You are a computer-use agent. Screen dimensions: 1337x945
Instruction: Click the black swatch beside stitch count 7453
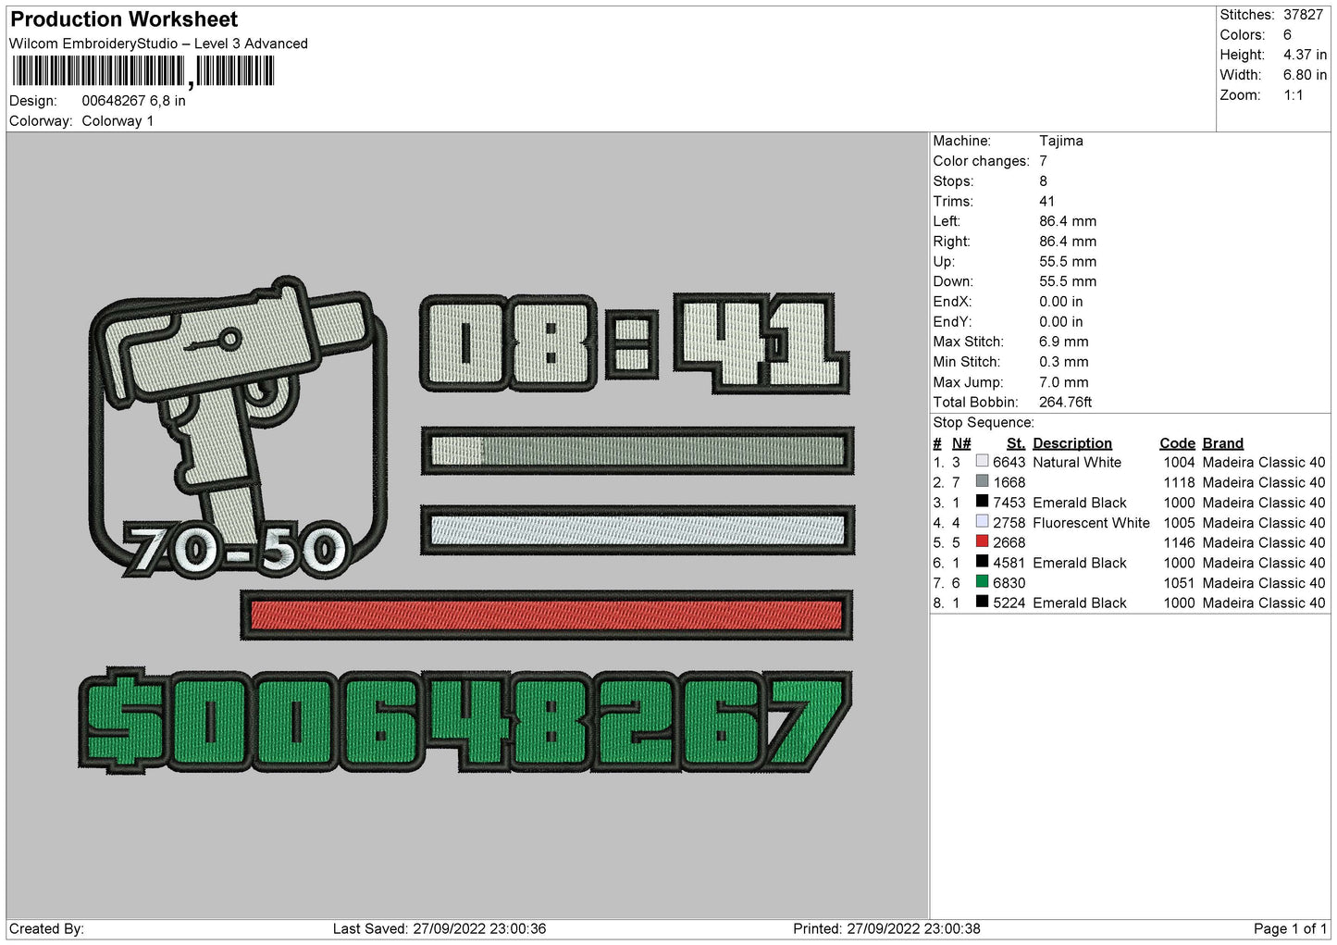point(982,502)
